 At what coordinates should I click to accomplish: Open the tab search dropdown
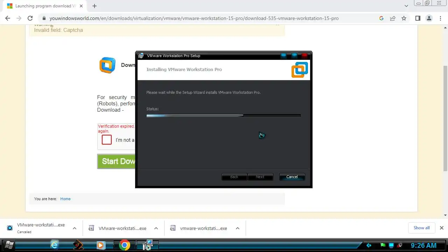[406, 6]
